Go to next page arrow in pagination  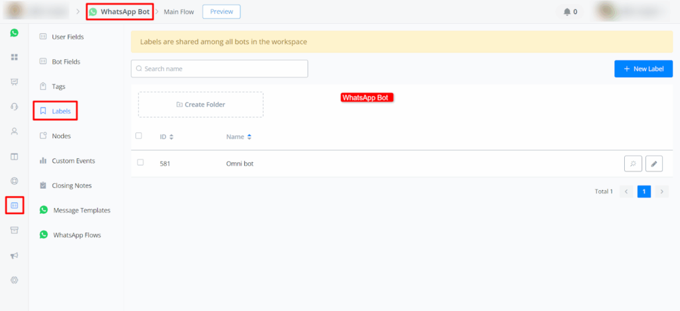pos(661,191)
